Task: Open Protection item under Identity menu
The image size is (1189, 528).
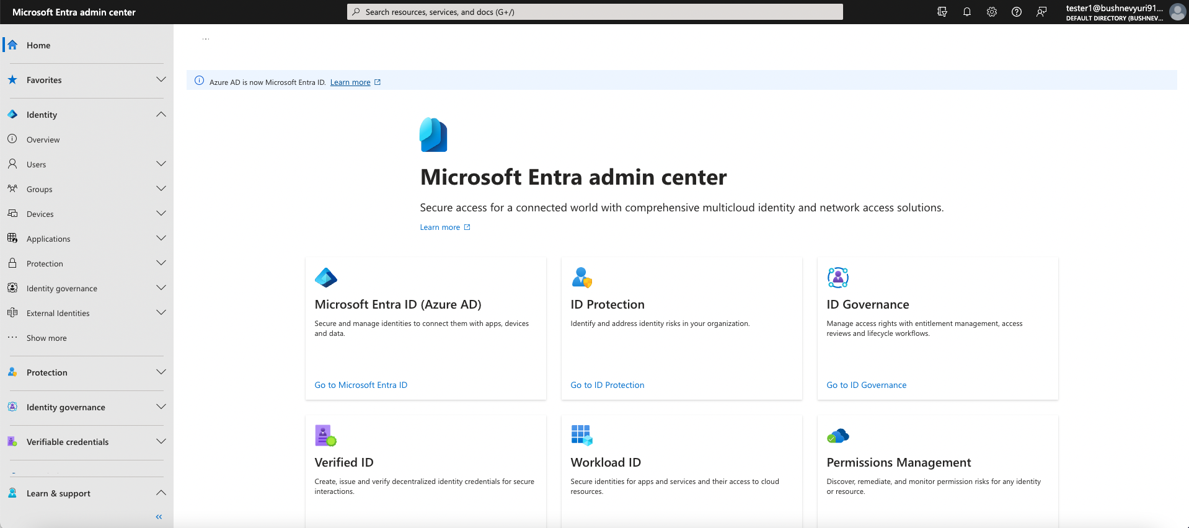Action: click(45, 263)
